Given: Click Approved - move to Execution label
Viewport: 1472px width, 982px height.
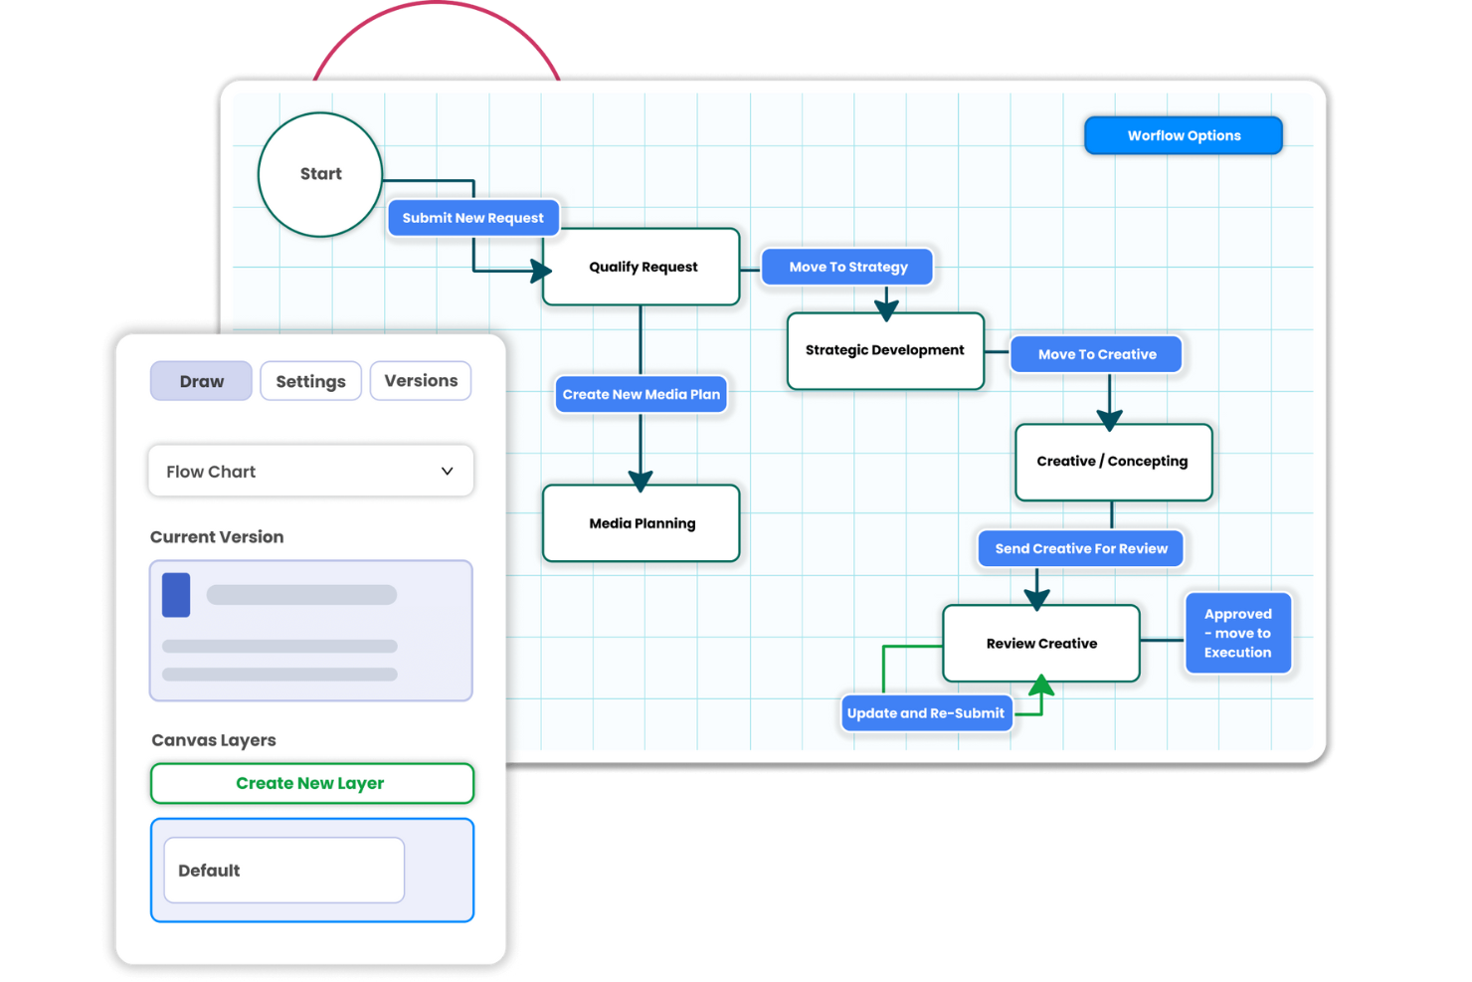Looking at the screenshot, I should [x=1237, y=634].
